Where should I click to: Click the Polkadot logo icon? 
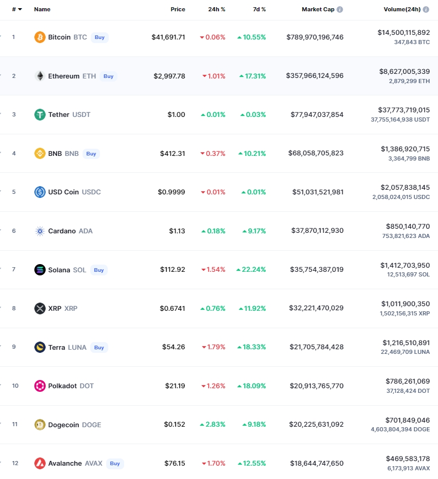coord(39,386)
